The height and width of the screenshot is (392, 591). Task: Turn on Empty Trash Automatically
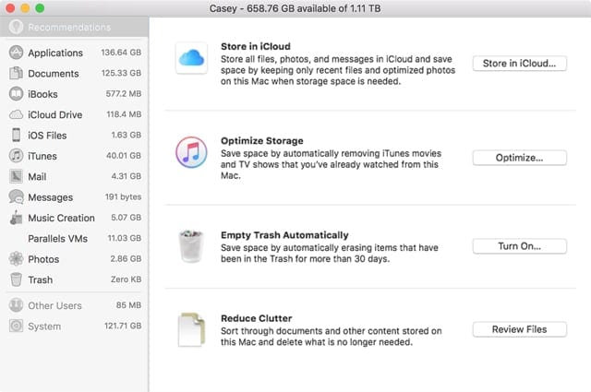pyautogui.click(x=517, y=246)
